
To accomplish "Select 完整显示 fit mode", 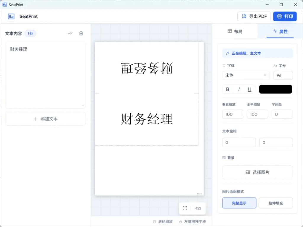I will [x=239, y=203].
